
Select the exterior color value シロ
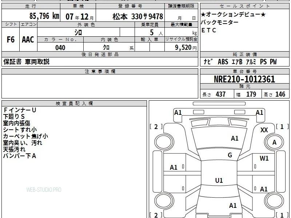click(78, 33)
